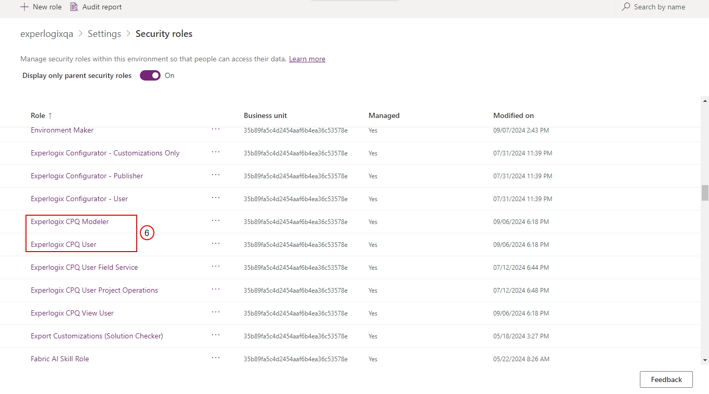This screenshot has width=709, height=394.
Task: Open Experlogix Configurator - Customizations Only role
Action: (x=105, y=153)
